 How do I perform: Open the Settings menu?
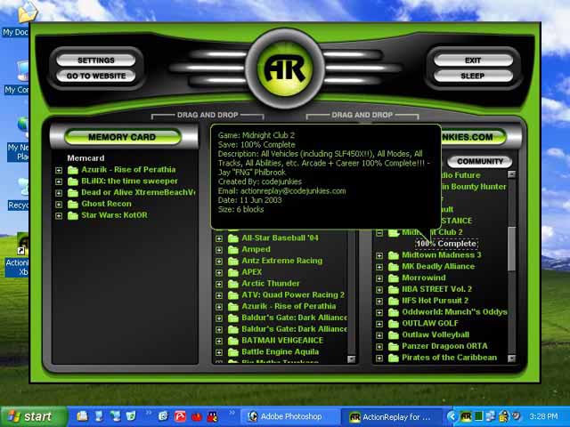click(x=96, y=60)
